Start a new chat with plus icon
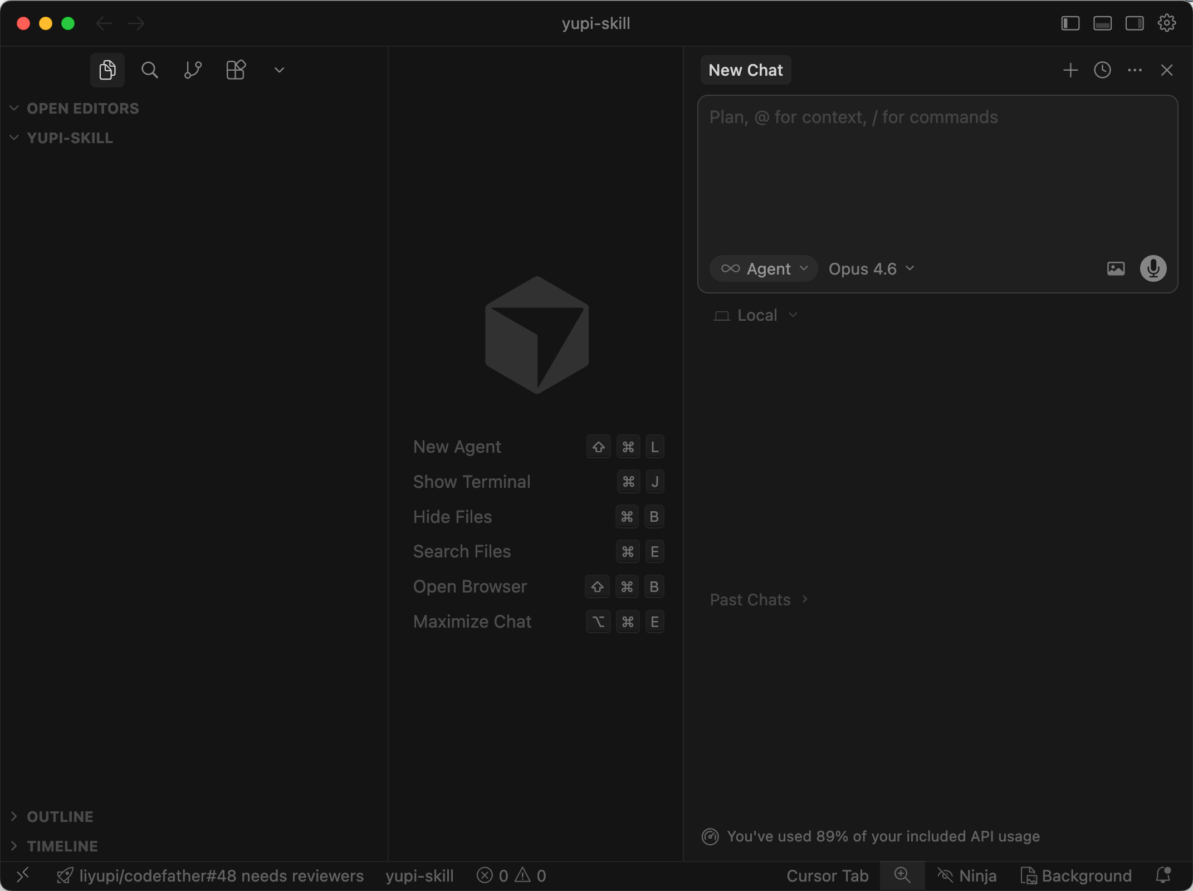The width and height of the screenshot is (1193, 891). [x=1070, y=70]
